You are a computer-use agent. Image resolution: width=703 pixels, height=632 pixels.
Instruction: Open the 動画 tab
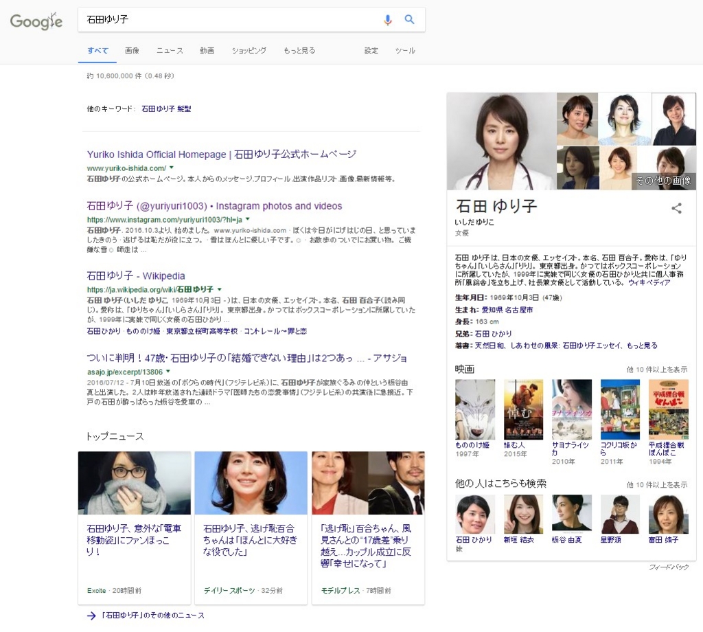coord(207,51)
